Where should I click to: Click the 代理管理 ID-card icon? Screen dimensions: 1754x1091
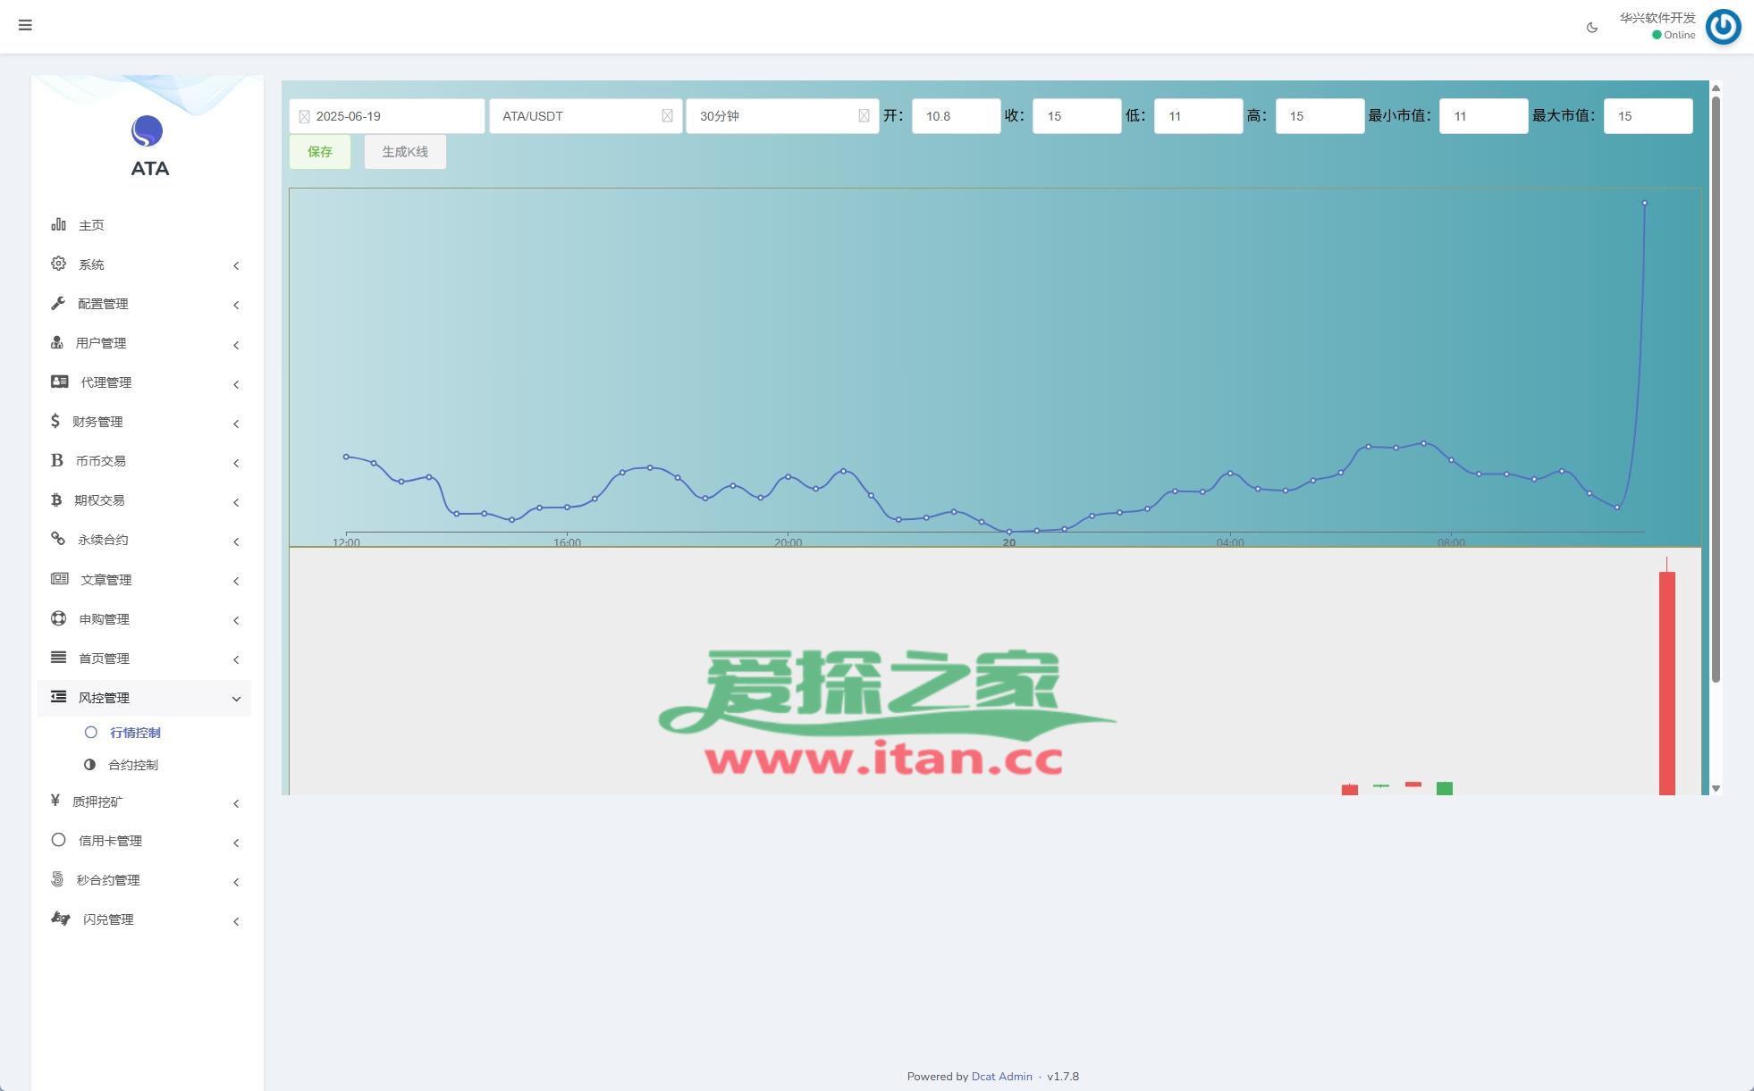pyautogui.click(x=60, y=382)
